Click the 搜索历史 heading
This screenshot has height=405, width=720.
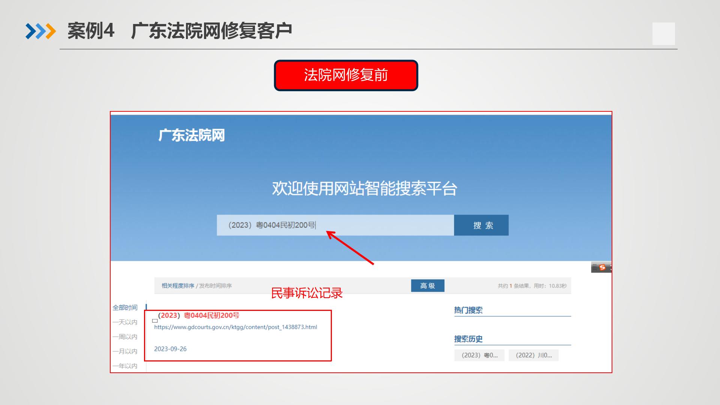468,339
